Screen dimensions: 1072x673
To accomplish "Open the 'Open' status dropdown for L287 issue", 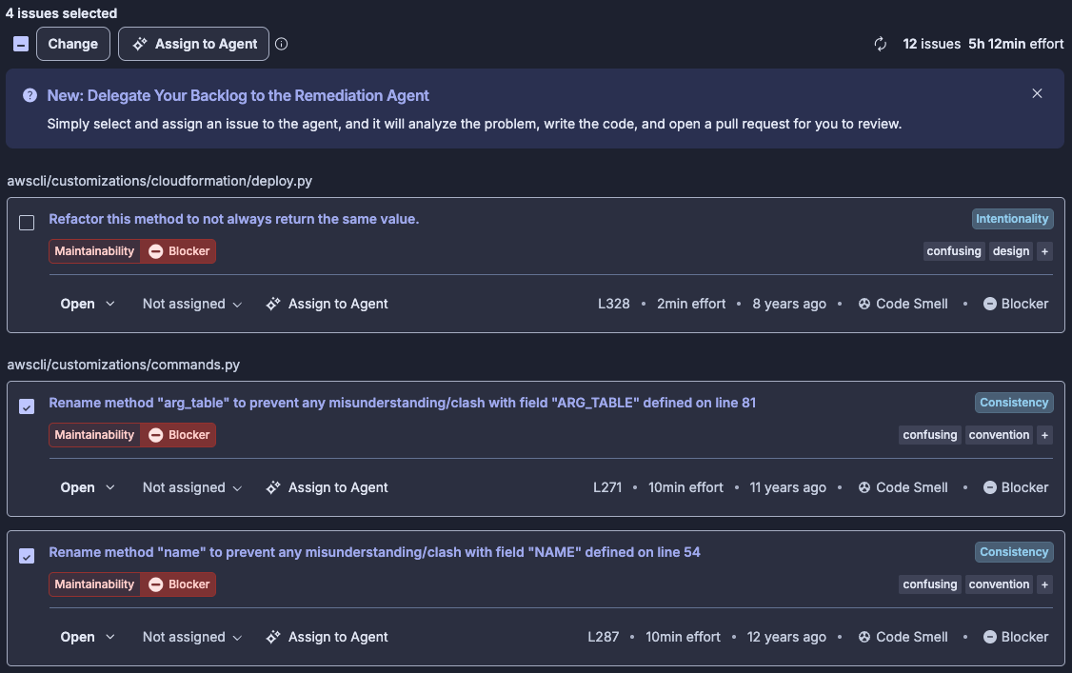I will 88,638.
